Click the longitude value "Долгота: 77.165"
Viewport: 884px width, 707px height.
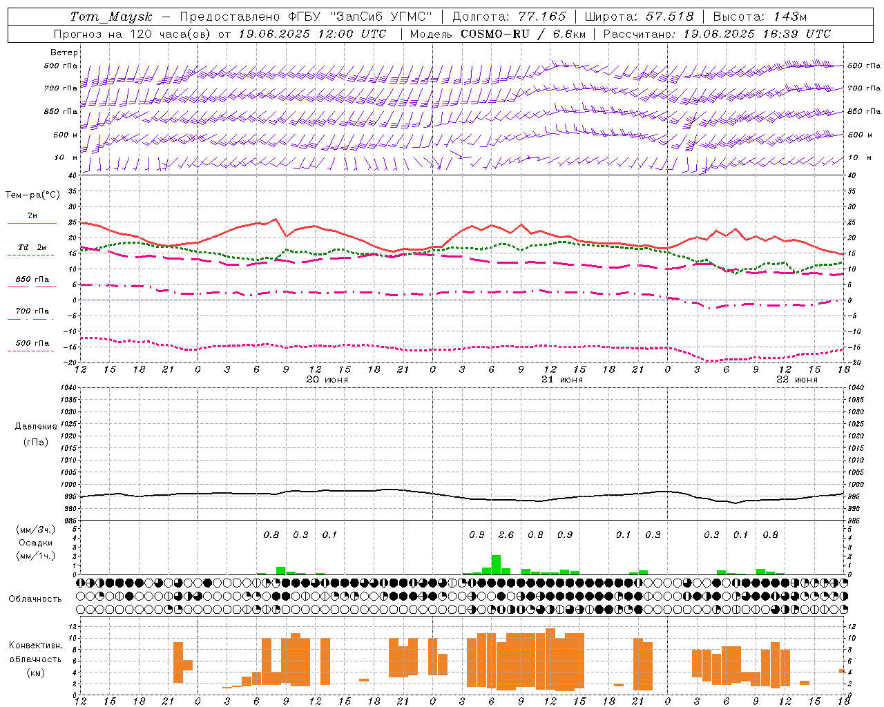click(509, 17)
